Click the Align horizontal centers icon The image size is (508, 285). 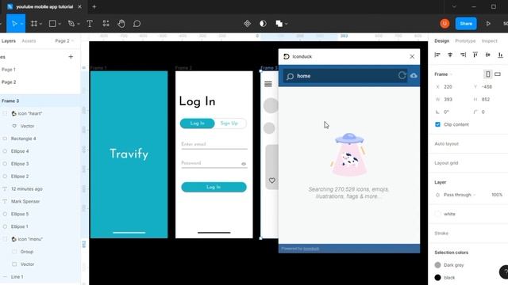point(450,55)
